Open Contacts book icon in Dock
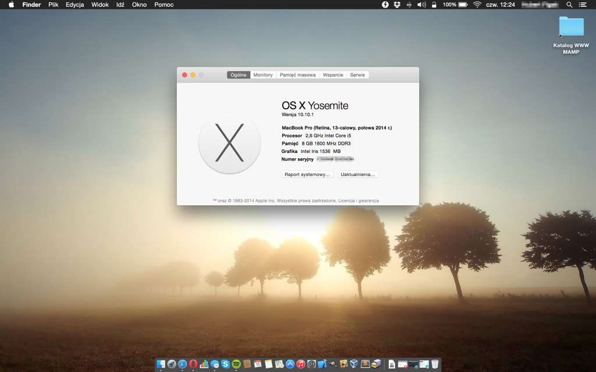 (247, 364)
